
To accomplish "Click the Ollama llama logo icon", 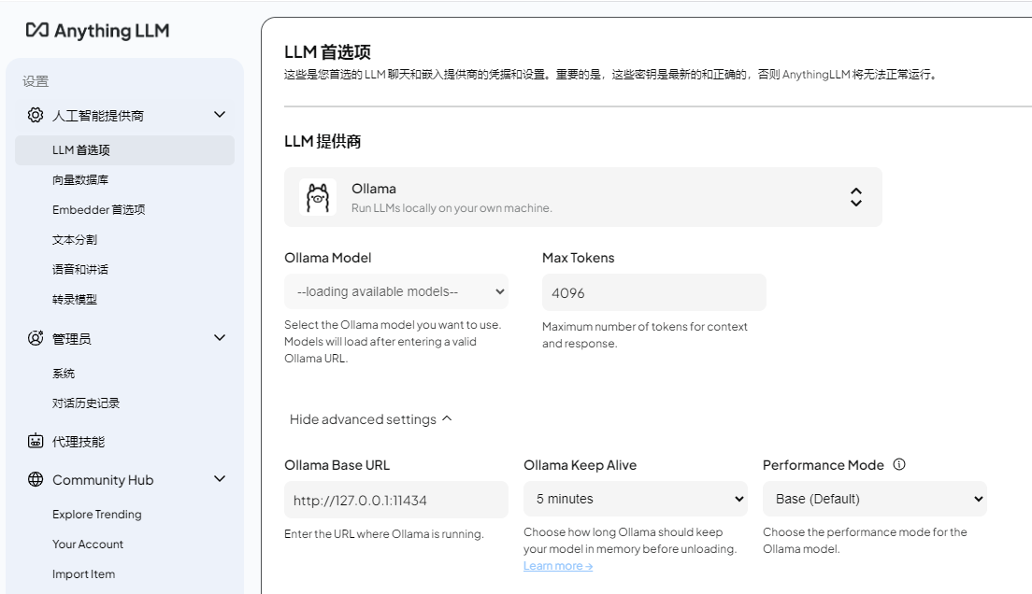I will click(x=318, y=197).
